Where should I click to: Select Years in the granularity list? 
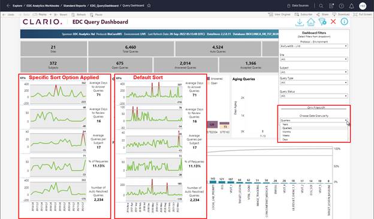click(285, 124)
